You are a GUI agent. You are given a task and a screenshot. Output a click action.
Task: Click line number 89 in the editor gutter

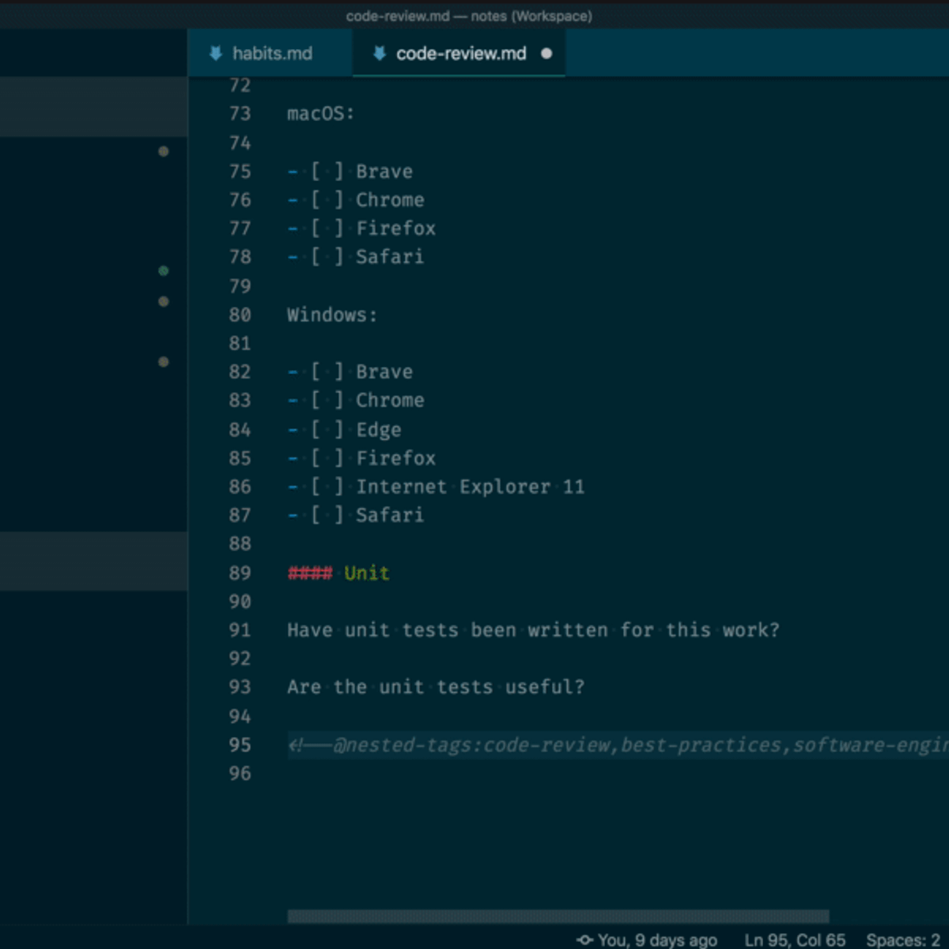tap(240, 573)
